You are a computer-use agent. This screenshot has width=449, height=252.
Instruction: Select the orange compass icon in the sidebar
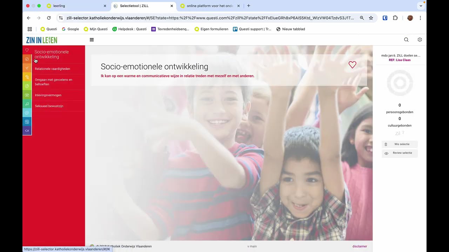click(27, 59)
